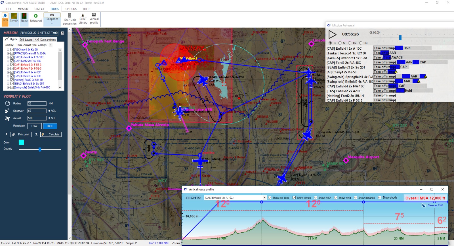
Task: Open the FILE menu
Action: pos(9,9)
